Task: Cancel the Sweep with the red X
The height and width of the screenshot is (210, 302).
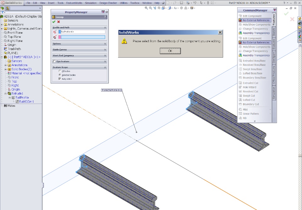Action: 59,22
